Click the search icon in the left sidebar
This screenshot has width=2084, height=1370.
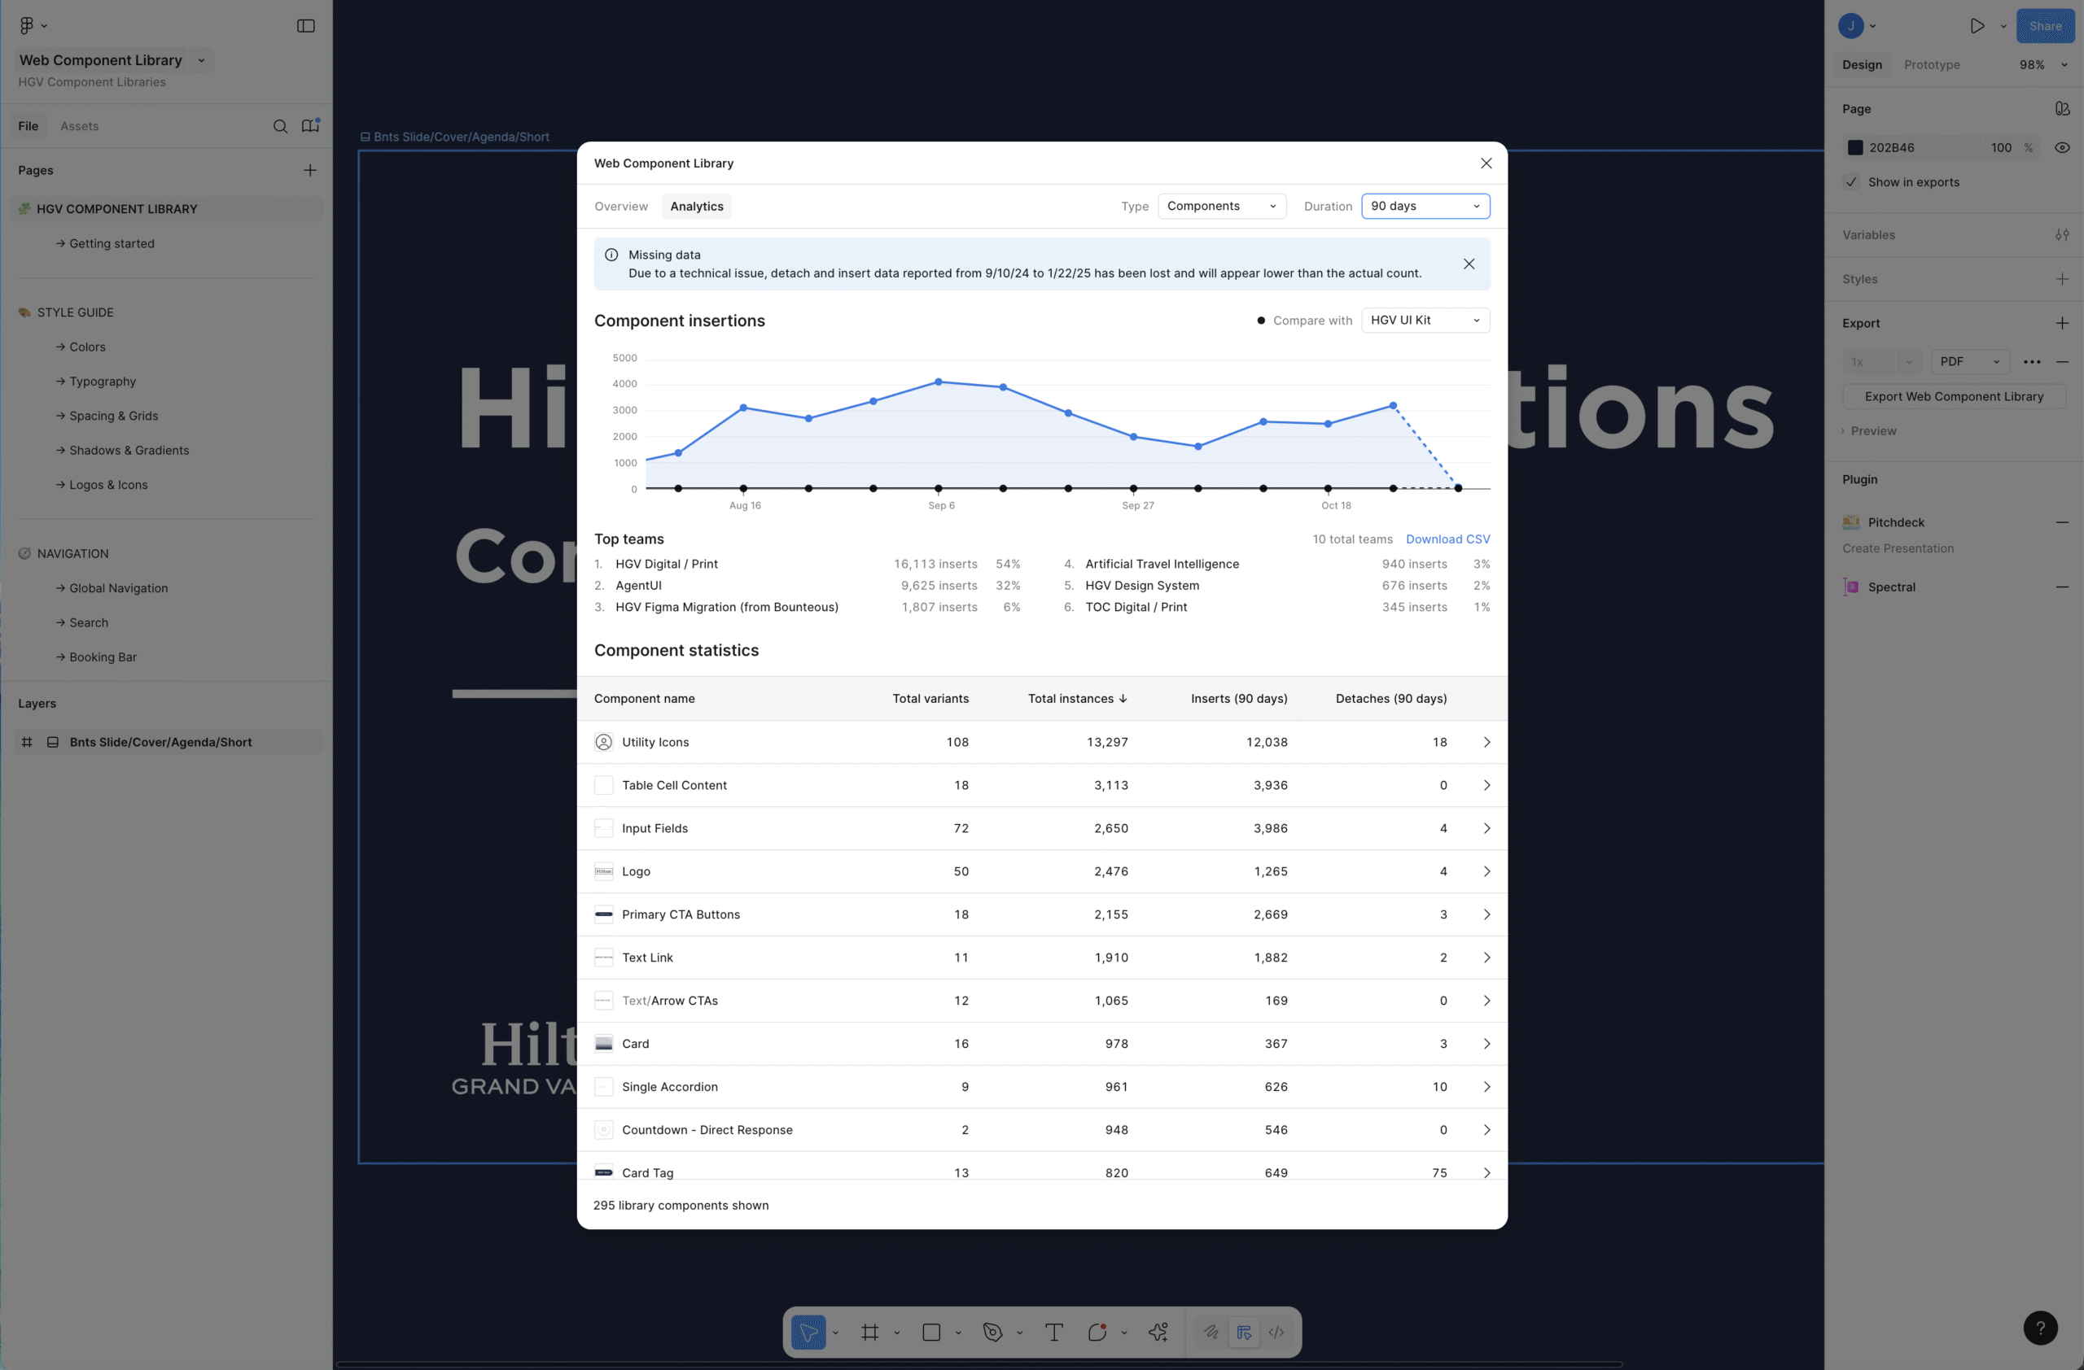(280, 126)
